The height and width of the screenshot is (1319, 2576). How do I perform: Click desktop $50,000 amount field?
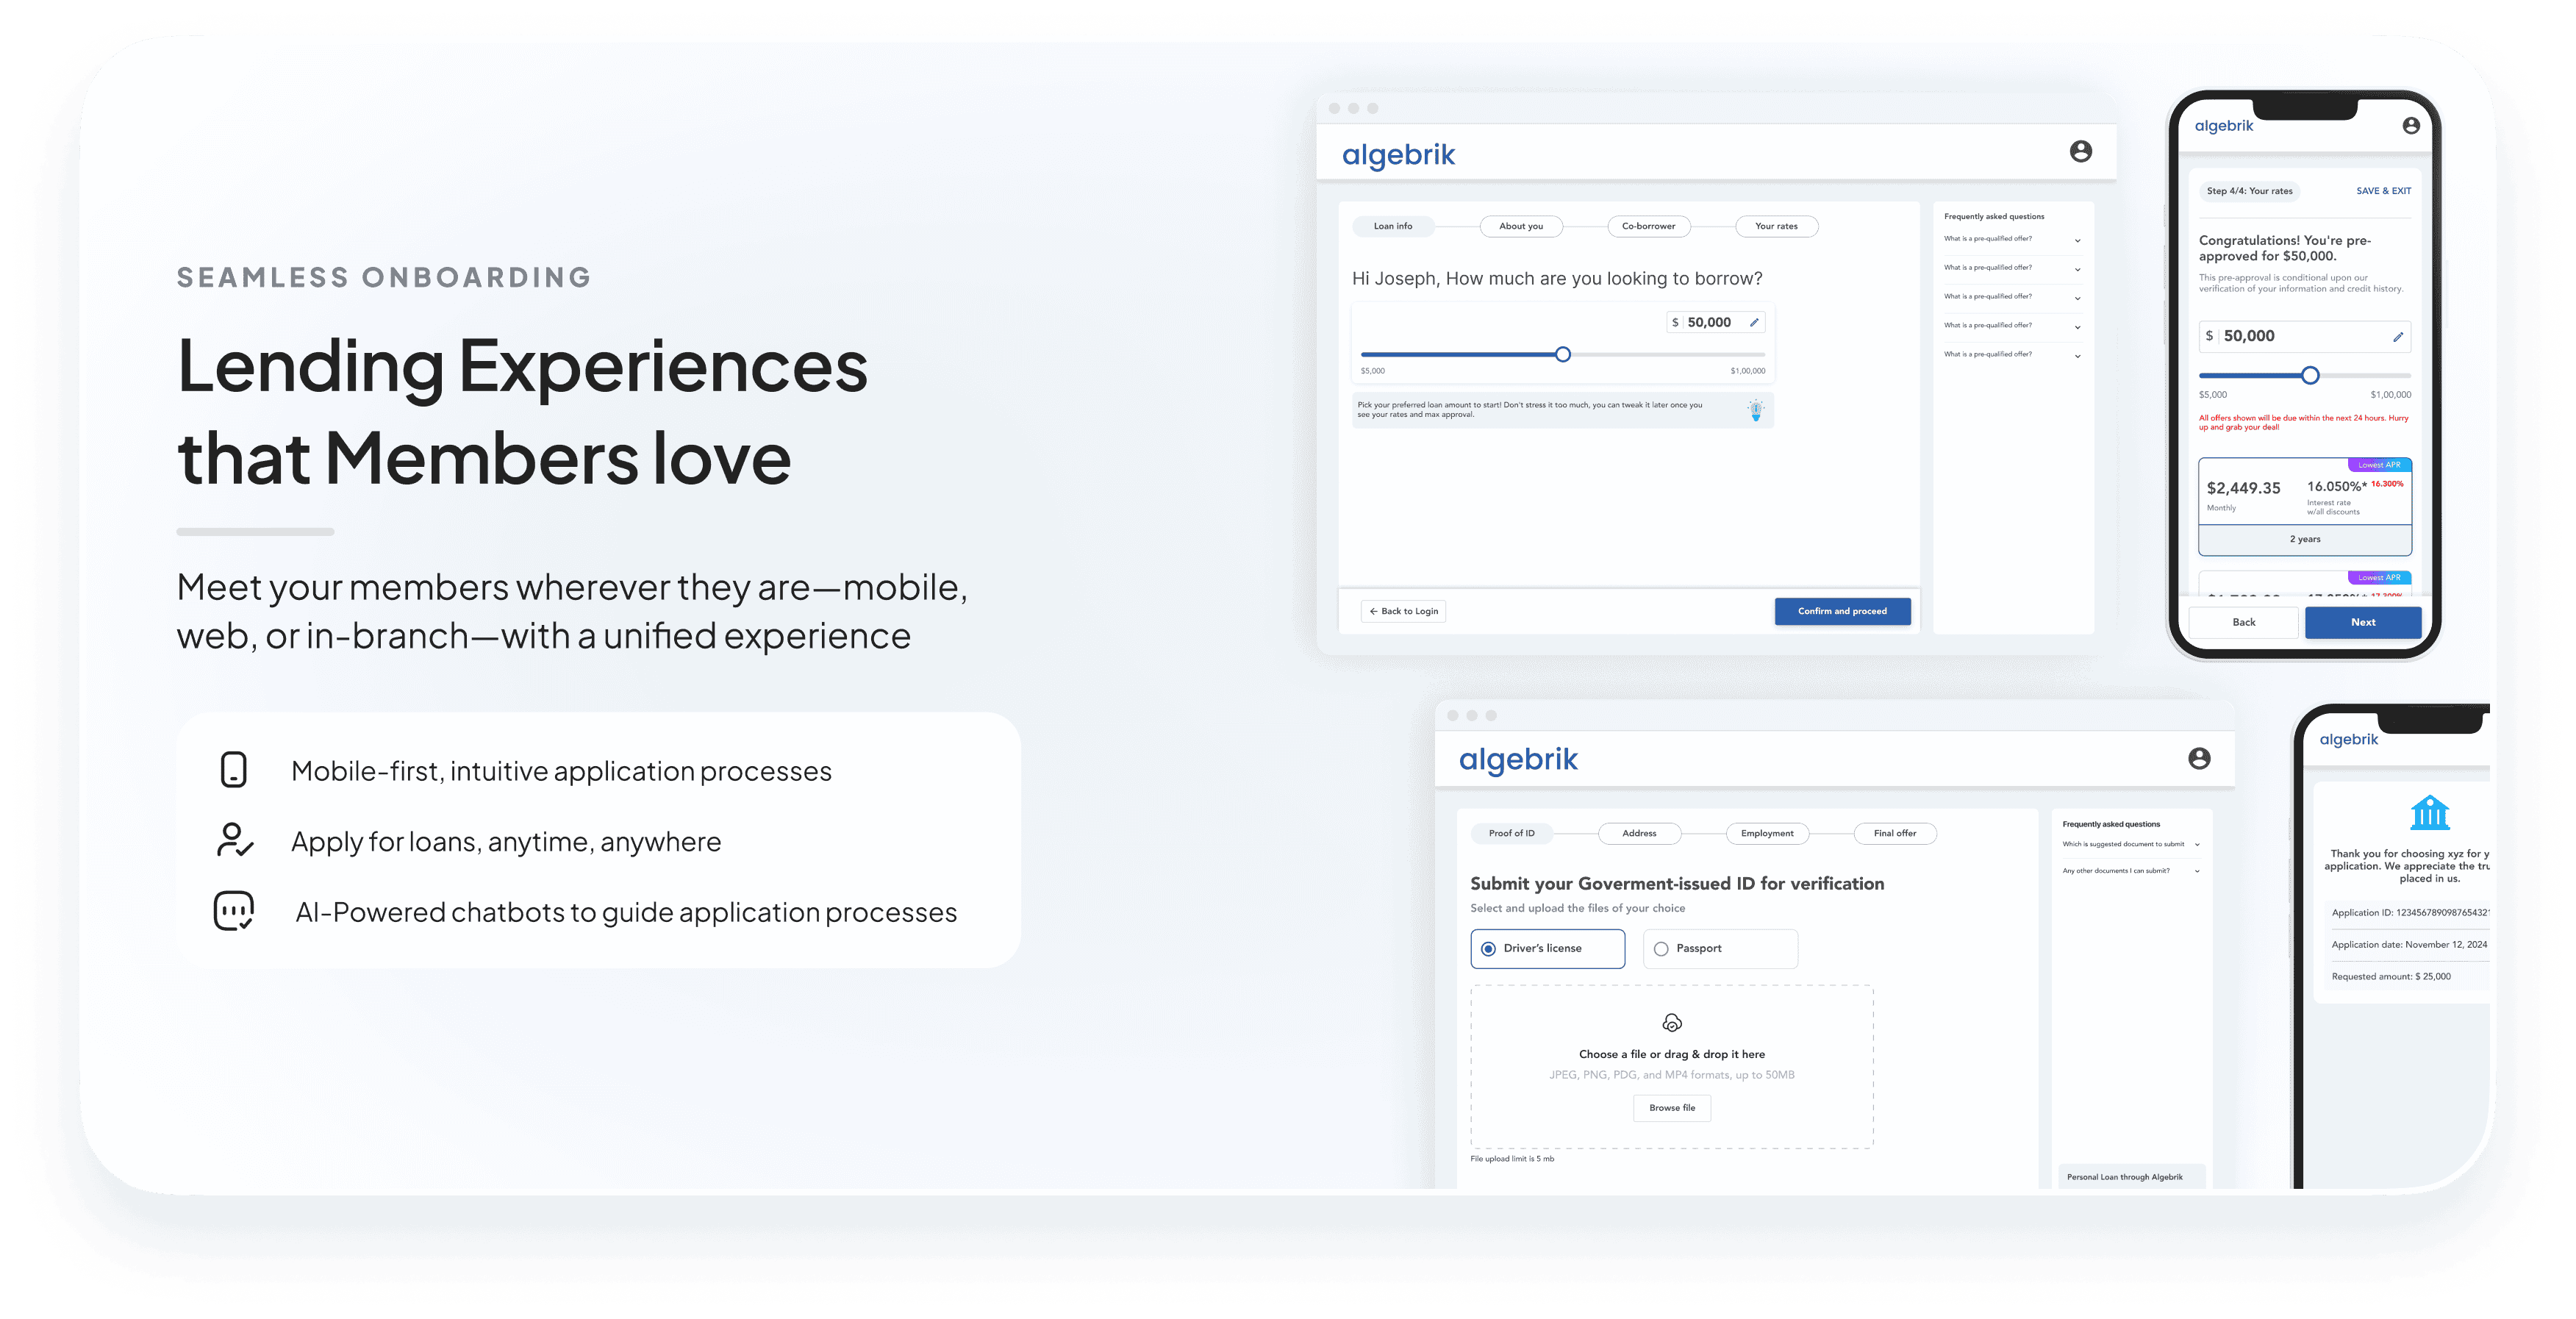1715,322
